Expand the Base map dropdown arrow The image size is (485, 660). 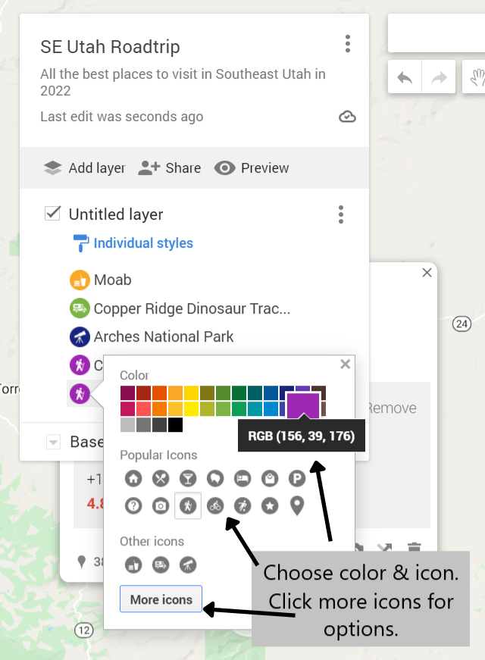53,442
